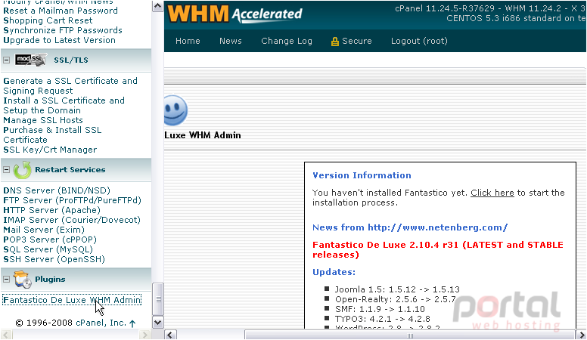
Task: Click the main pane horizontal scroll right arrow
Action: coord(581,335)
